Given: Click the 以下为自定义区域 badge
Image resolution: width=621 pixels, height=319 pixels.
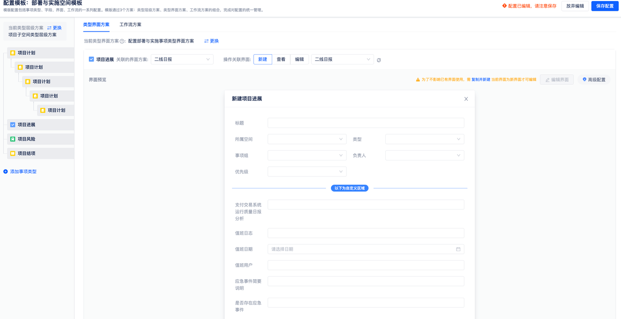Looking at the screenshot, I should point(349,188).
